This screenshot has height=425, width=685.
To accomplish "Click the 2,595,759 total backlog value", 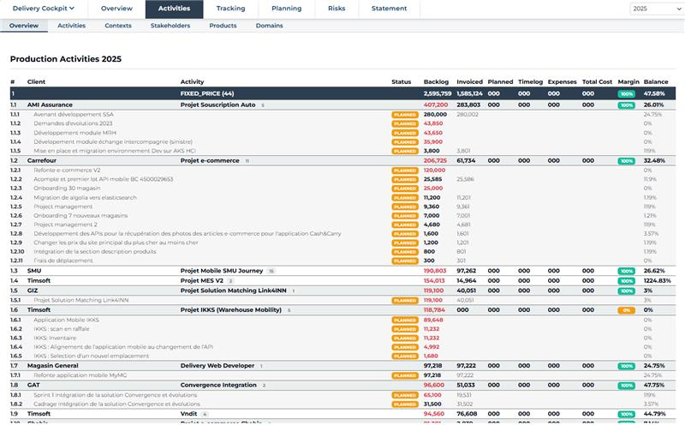I will tap(438, 93).
